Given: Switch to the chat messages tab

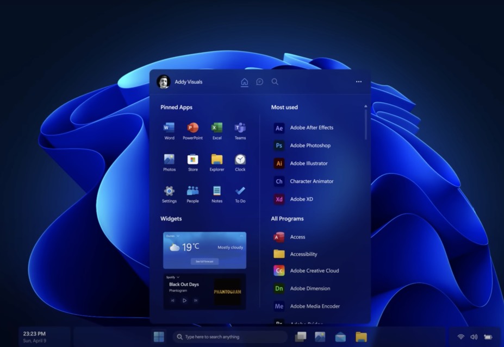Looking at the screenshot, I should [x=259, y=81].
